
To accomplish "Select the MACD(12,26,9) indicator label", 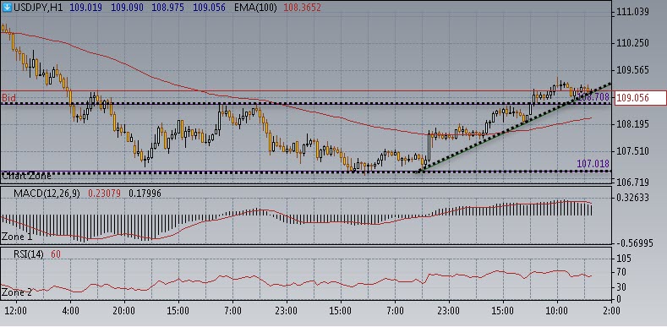I will pos(46,193).
